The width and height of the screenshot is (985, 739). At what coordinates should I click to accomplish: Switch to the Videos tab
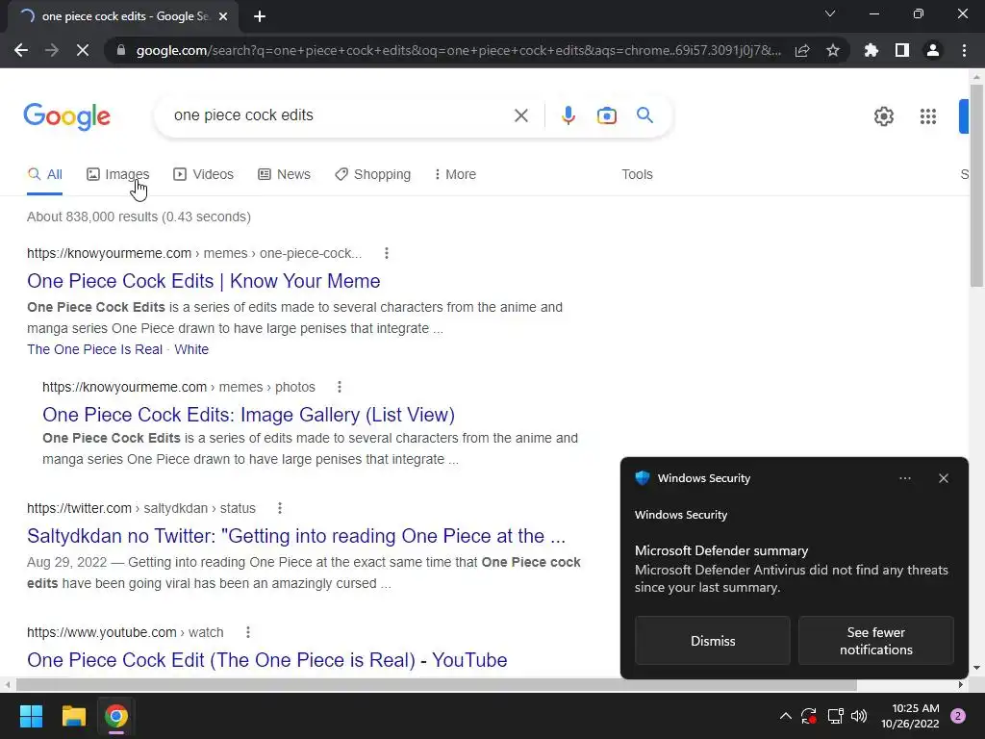(204, 175)
